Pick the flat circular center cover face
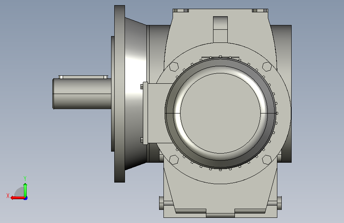This screenshot has height=223, width=344. [x=220, y=113]
